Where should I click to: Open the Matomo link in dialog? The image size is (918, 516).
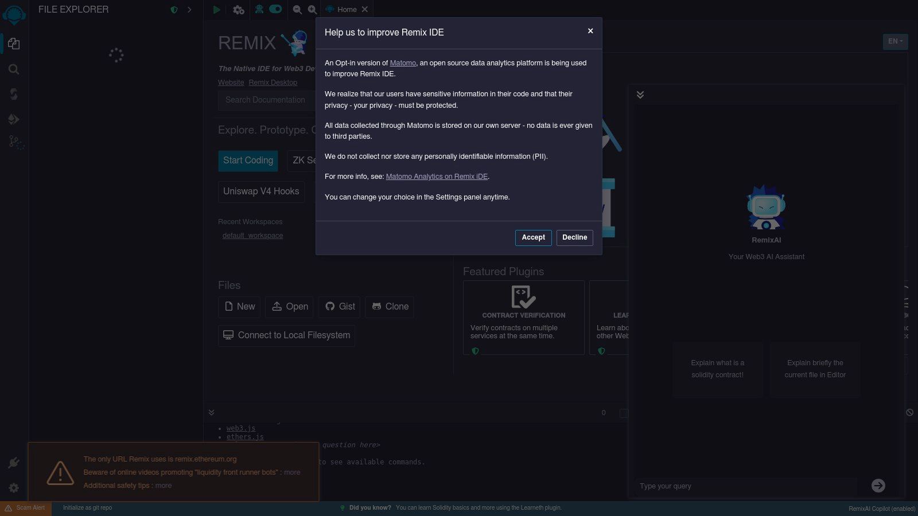pos(403,63)
